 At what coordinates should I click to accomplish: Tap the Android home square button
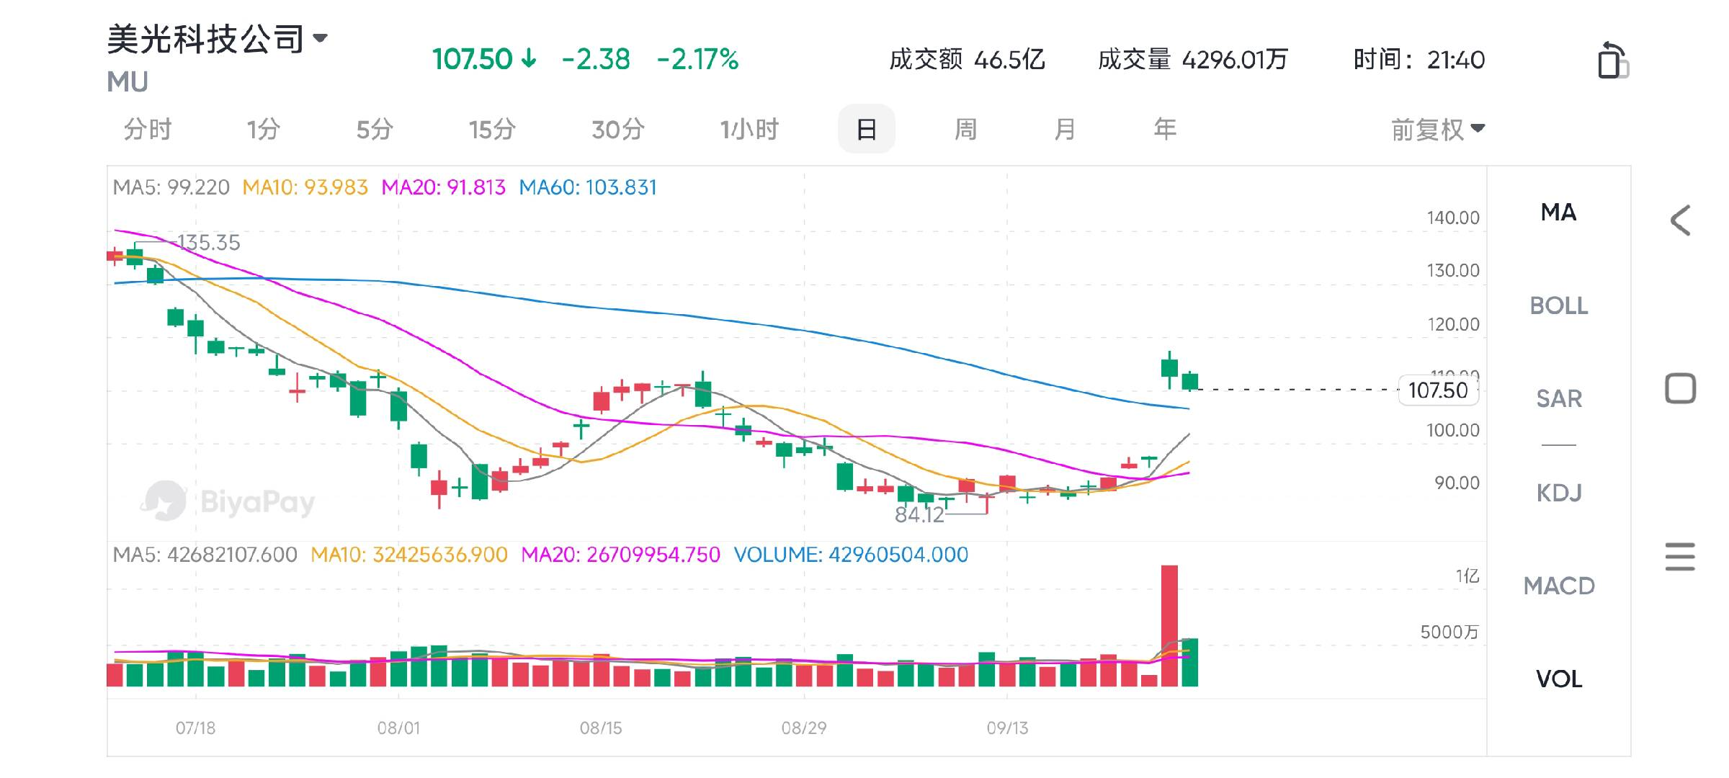tap(1680, 388)
